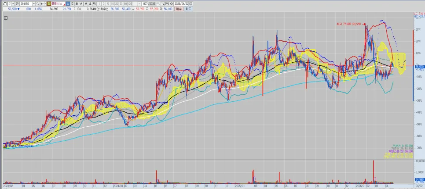Switch to minute 분 chart
425x189 pixels.
[x=86, y=4]
